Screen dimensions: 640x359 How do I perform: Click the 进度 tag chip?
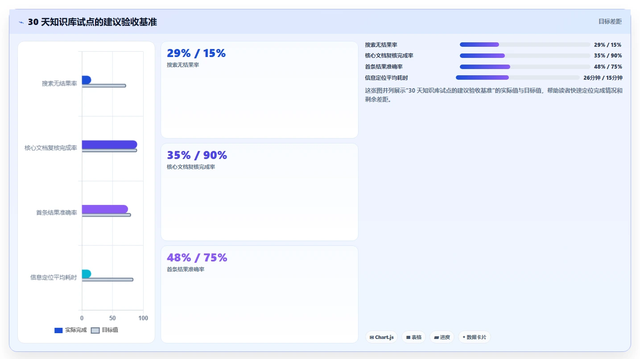pos(442,337)
